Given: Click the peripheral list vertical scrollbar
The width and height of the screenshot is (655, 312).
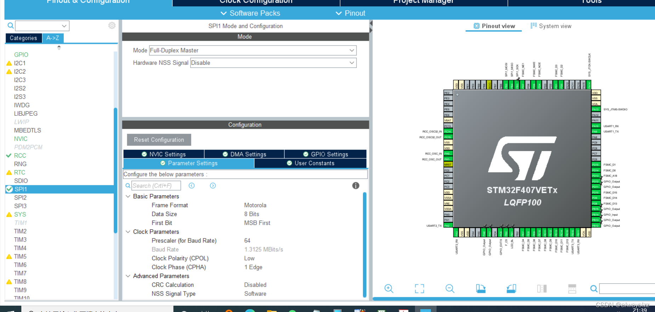Looking at the screenshot, I should click(x=115, y=170).
